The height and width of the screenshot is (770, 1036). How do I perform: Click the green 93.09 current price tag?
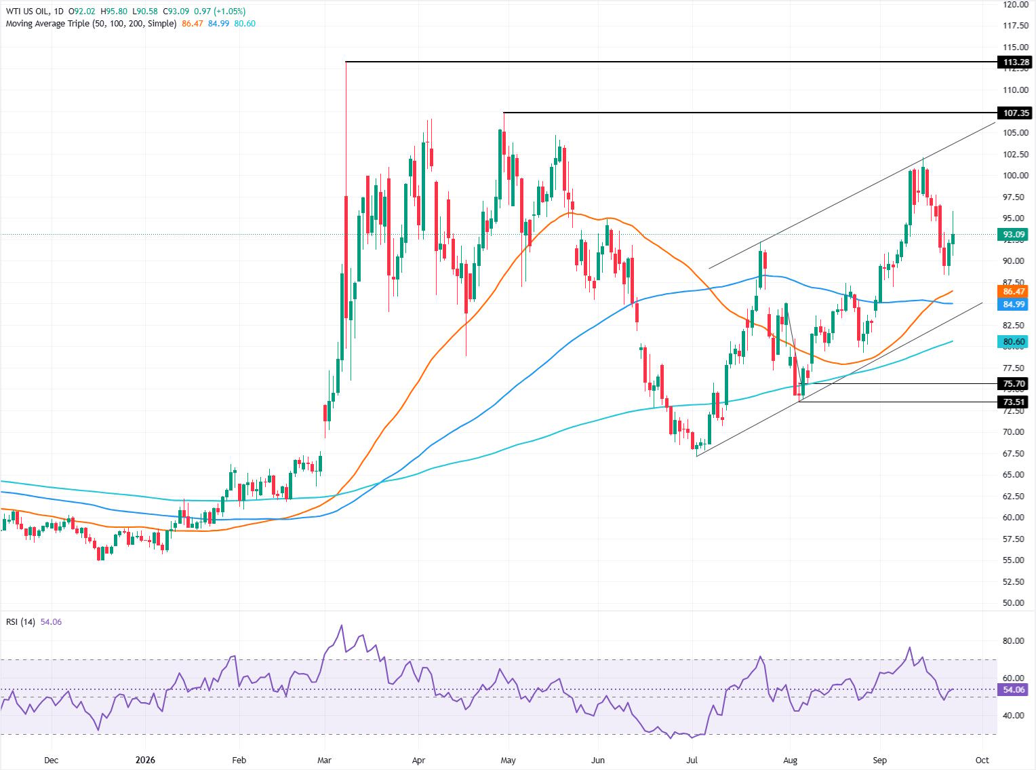[x=1014, y=235]
